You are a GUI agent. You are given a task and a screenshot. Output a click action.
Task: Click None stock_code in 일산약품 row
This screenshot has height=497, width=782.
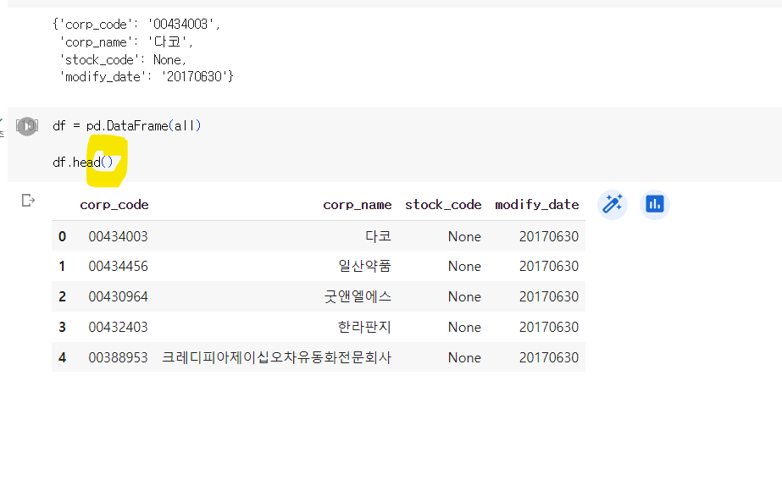pos(464,266)
